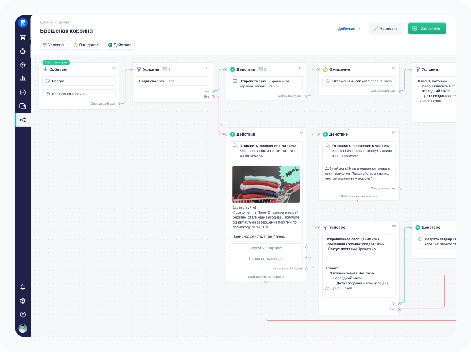Select the target/tracking icon in the sidebar
471x352 pixels.
23,65
